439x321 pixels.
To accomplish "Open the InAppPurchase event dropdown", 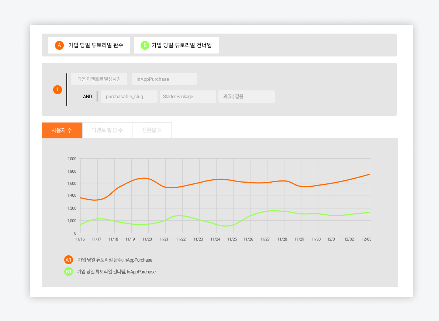I will pyautogui.click(x=164, y=79).
